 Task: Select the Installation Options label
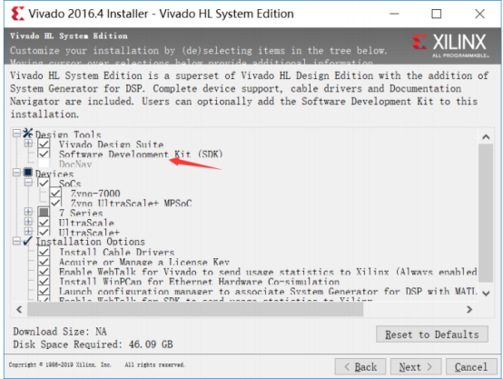point(90,242)
